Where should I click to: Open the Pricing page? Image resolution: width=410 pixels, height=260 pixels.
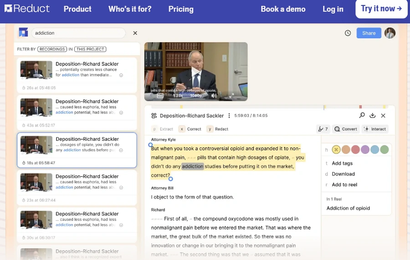(181, 9)
